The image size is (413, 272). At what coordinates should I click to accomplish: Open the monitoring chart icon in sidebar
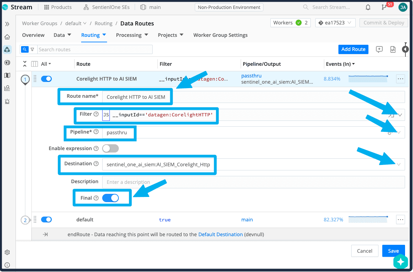[x=7, y=88]
